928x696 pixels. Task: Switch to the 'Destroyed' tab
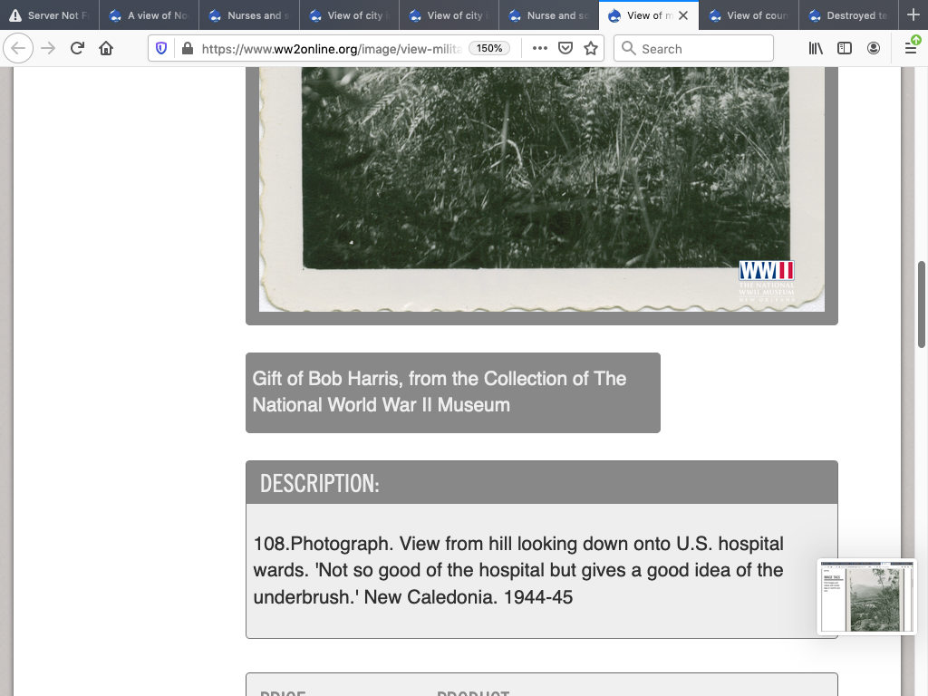pos(848,15)
